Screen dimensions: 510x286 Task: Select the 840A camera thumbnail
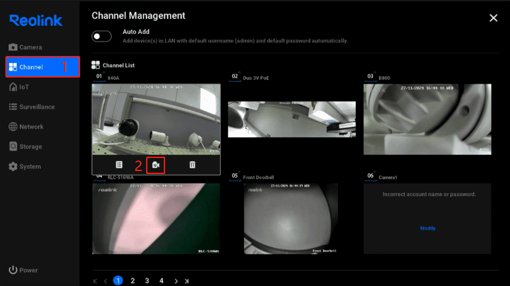[x=156, y=119]
